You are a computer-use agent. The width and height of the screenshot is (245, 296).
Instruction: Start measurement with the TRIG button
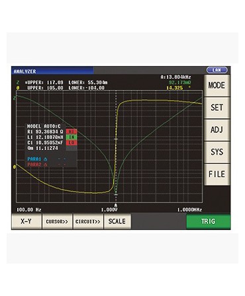tap(208, 221)
